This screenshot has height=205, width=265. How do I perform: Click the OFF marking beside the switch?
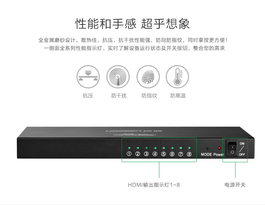pyautogui.click(x=242, y=154)
